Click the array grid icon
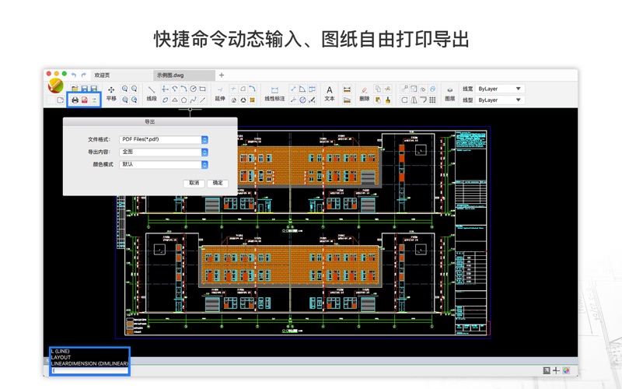 pos(432,100)
